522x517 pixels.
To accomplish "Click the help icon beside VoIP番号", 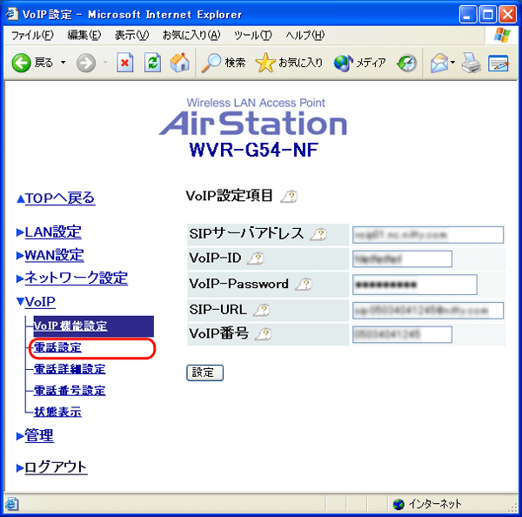I will [x=264, y=333].
